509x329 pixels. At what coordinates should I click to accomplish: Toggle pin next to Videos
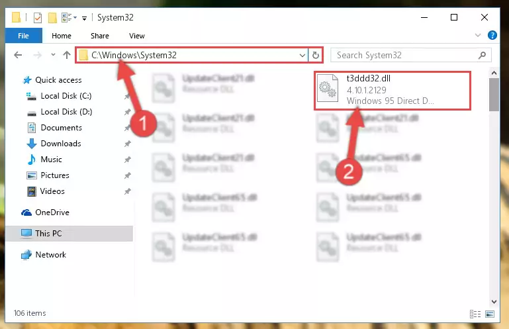128,191
